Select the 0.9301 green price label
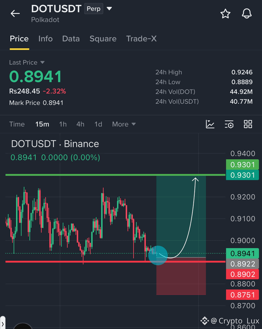The width and height of the screenshot is (262, 329). pyautogui.click(x=242, y=164)
